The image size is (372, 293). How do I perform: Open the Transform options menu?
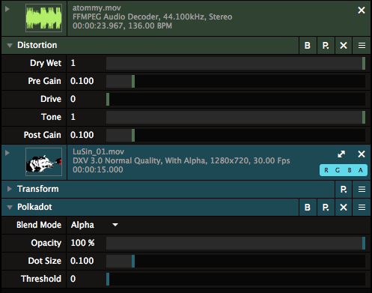(x=362, y=190)
